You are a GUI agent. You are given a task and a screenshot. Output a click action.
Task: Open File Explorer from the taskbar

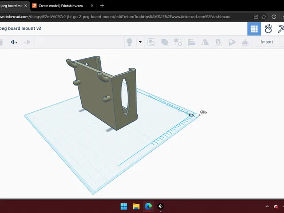pos(136,206)
